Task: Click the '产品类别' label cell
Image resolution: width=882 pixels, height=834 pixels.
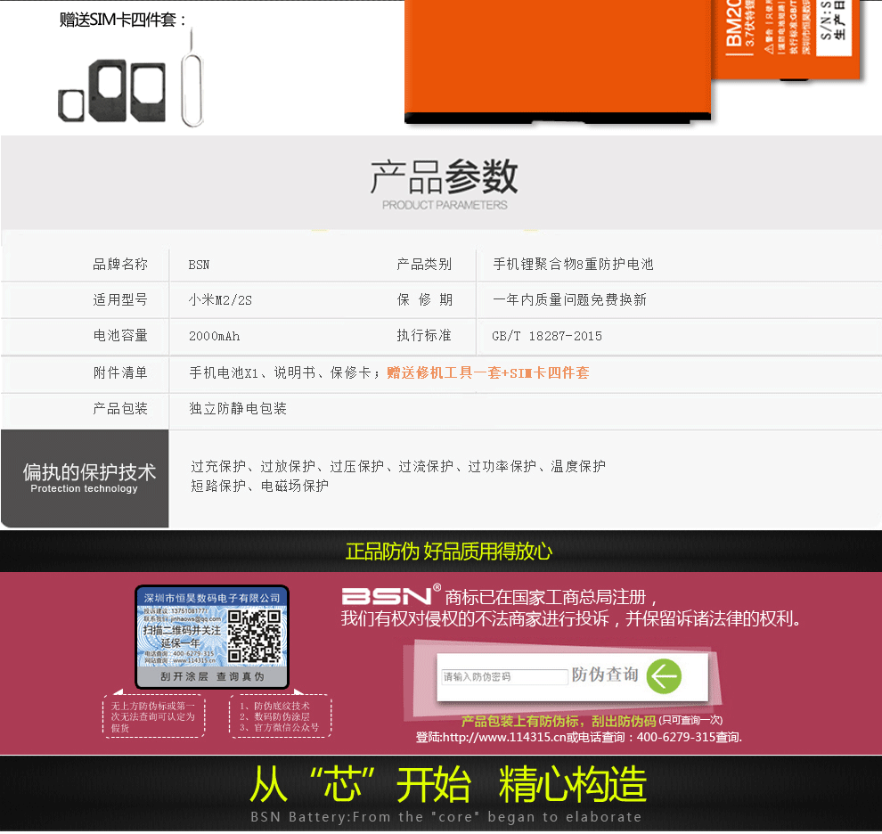Action: [424, 265]
